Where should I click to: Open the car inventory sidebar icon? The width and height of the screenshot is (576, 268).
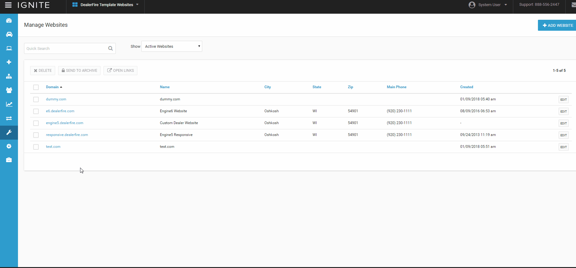[x=9, y=34]
